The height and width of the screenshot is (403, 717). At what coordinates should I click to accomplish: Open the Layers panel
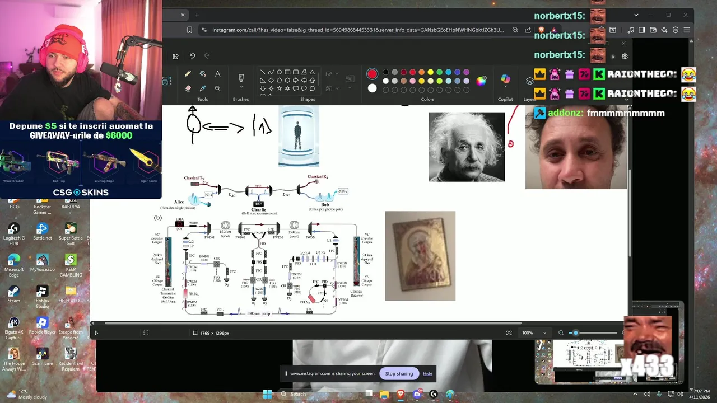tap(529, 81)
